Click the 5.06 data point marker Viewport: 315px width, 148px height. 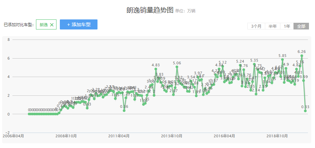point(177,67)
